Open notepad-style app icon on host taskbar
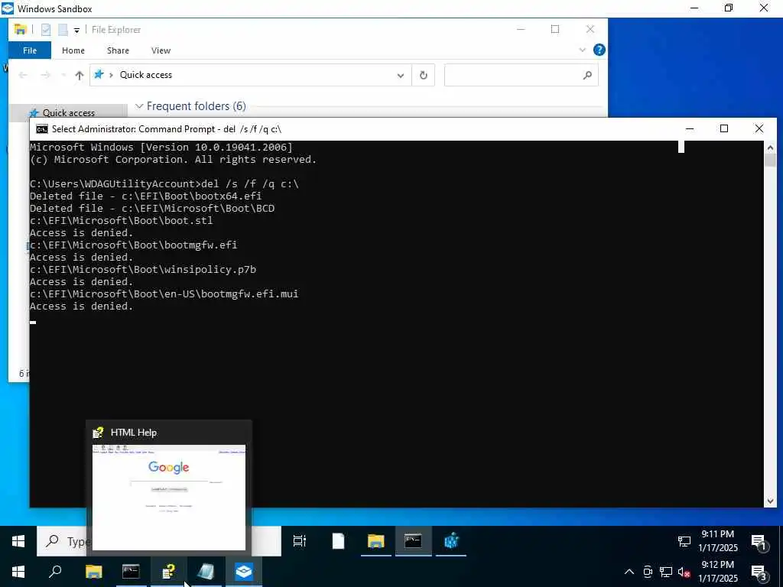Viewport: 783px width, 587px height. (206, 572)
